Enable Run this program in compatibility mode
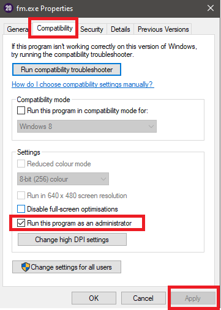The height and width of the screenshot is (310, 221). point(21,111)
